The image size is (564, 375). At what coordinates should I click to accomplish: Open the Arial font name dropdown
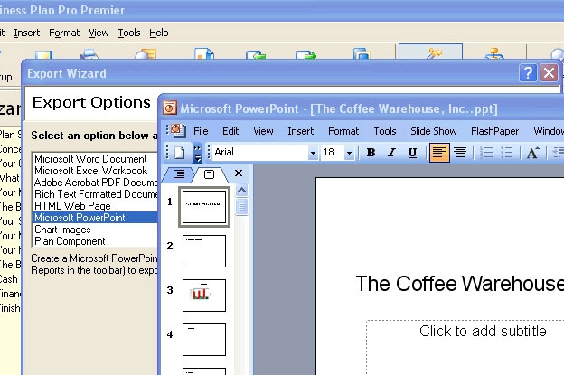[x=313, y=154]
